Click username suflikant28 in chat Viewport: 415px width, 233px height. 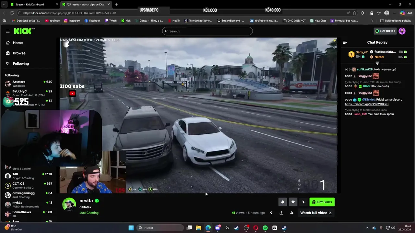tap(365, 70)
